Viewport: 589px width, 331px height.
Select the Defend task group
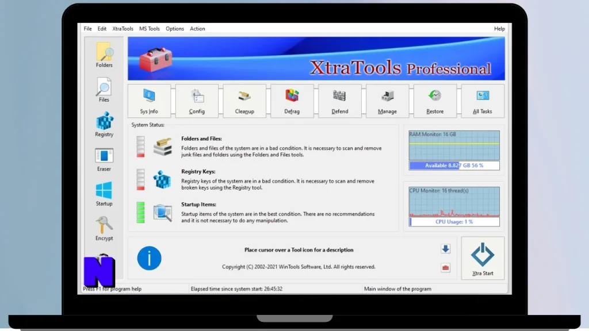tap(339, 101)
